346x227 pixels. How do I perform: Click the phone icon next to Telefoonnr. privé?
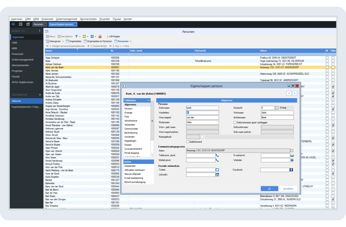click(x=217, y=156)
